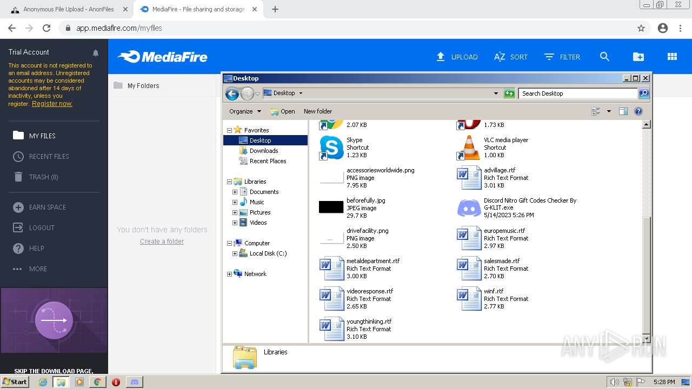Expand the Videos library node
The image size is (692, 389).
pyautogui.click(x=235, y=223)
